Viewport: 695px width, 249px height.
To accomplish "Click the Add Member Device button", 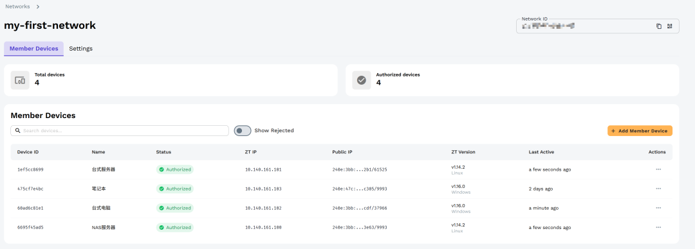I will (x=640, y=131).
